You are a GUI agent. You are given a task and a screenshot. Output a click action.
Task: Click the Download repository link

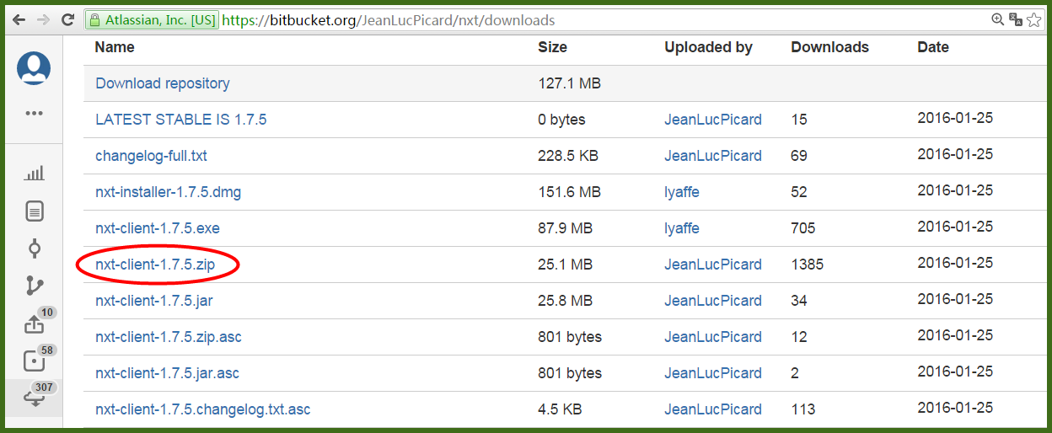point(163,83)
